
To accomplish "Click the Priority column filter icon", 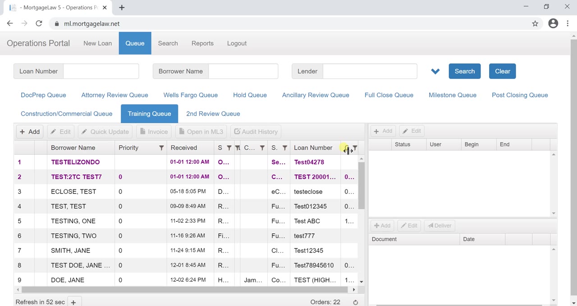I will pyautogui.click(x=161, y=148).
